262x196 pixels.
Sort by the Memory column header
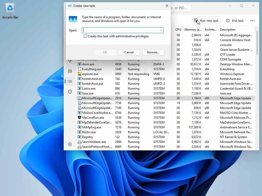(x=193, y=30)
